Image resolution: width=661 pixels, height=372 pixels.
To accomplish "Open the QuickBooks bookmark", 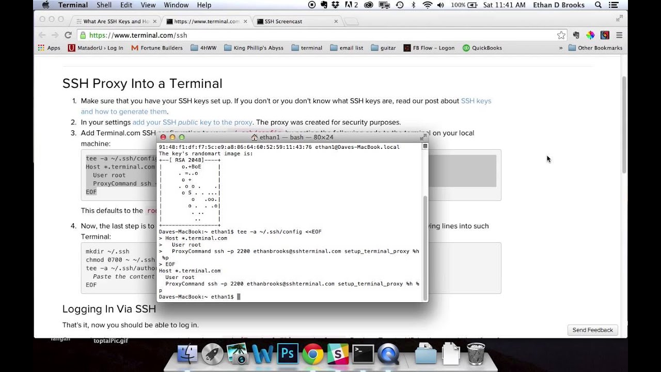I will [x=482, y=48].
